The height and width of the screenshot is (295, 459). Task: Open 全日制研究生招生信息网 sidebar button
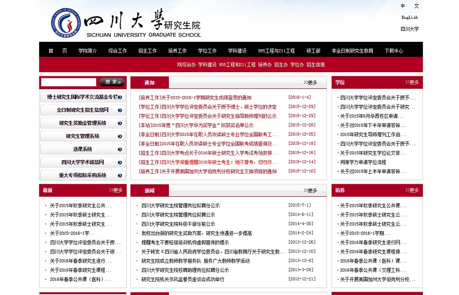click(83, 110)
